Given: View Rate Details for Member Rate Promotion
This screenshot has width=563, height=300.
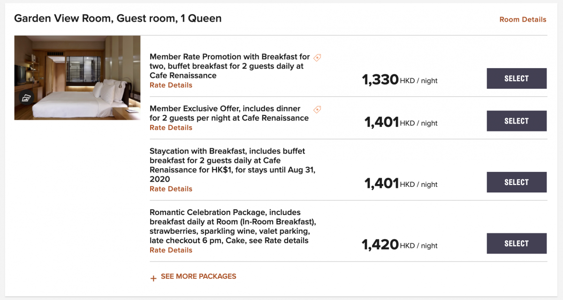Looking at the screenshot, I should point(171,85).
